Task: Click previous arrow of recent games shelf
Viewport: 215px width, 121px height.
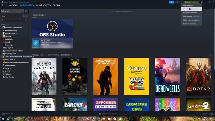Action: click(206, 15)
